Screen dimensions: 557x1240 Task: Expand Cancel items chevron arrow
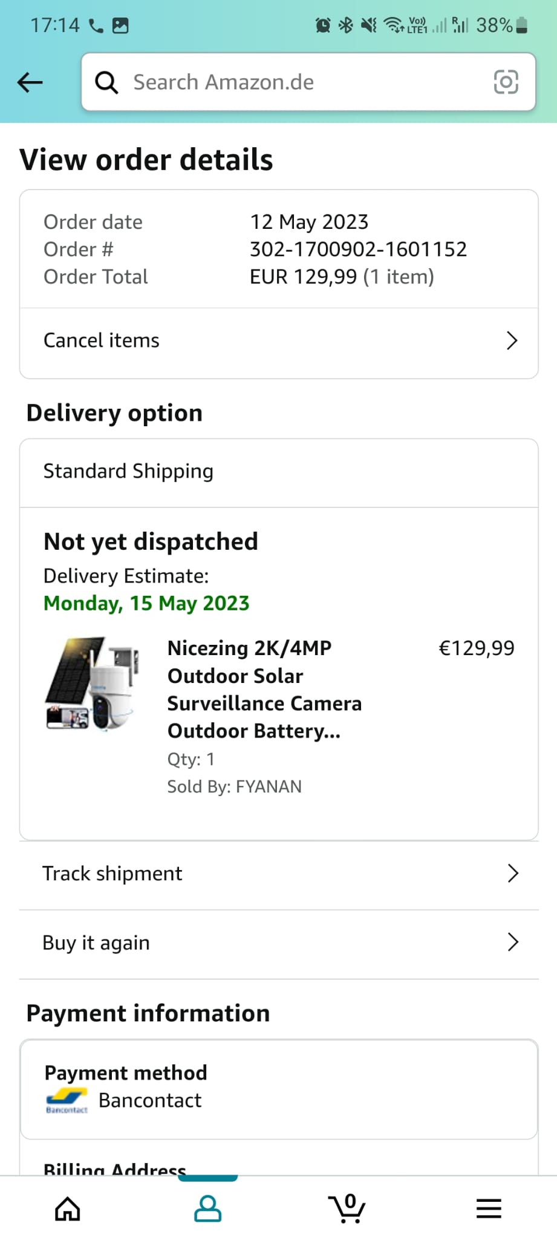coord(512,341)
